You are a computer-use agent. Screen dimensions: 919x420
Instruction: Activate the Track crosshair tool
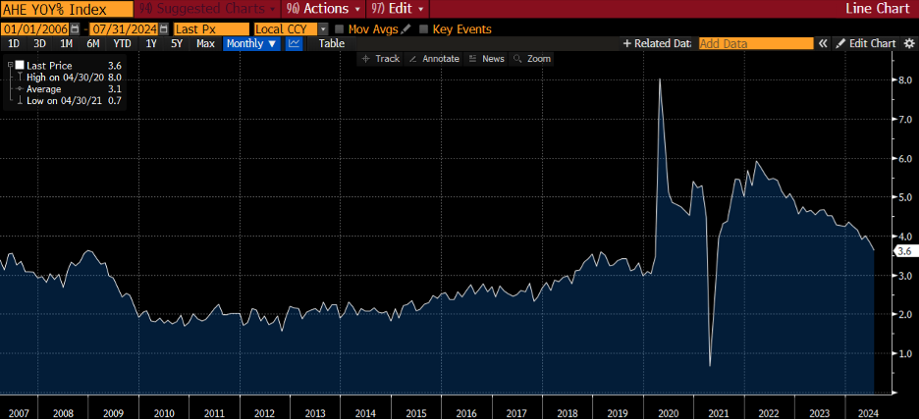381,59
